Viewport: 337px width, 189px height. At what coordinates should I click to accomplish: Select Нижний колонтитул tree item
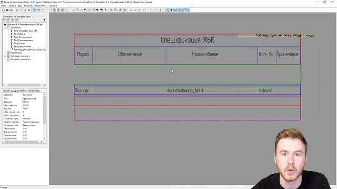click(x=21, y=59)
